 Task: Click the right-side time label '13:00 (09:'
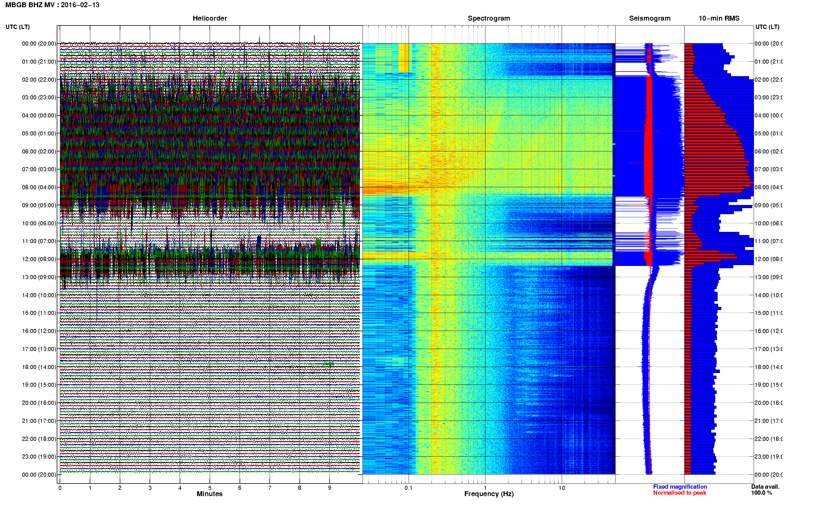point(769,277)
